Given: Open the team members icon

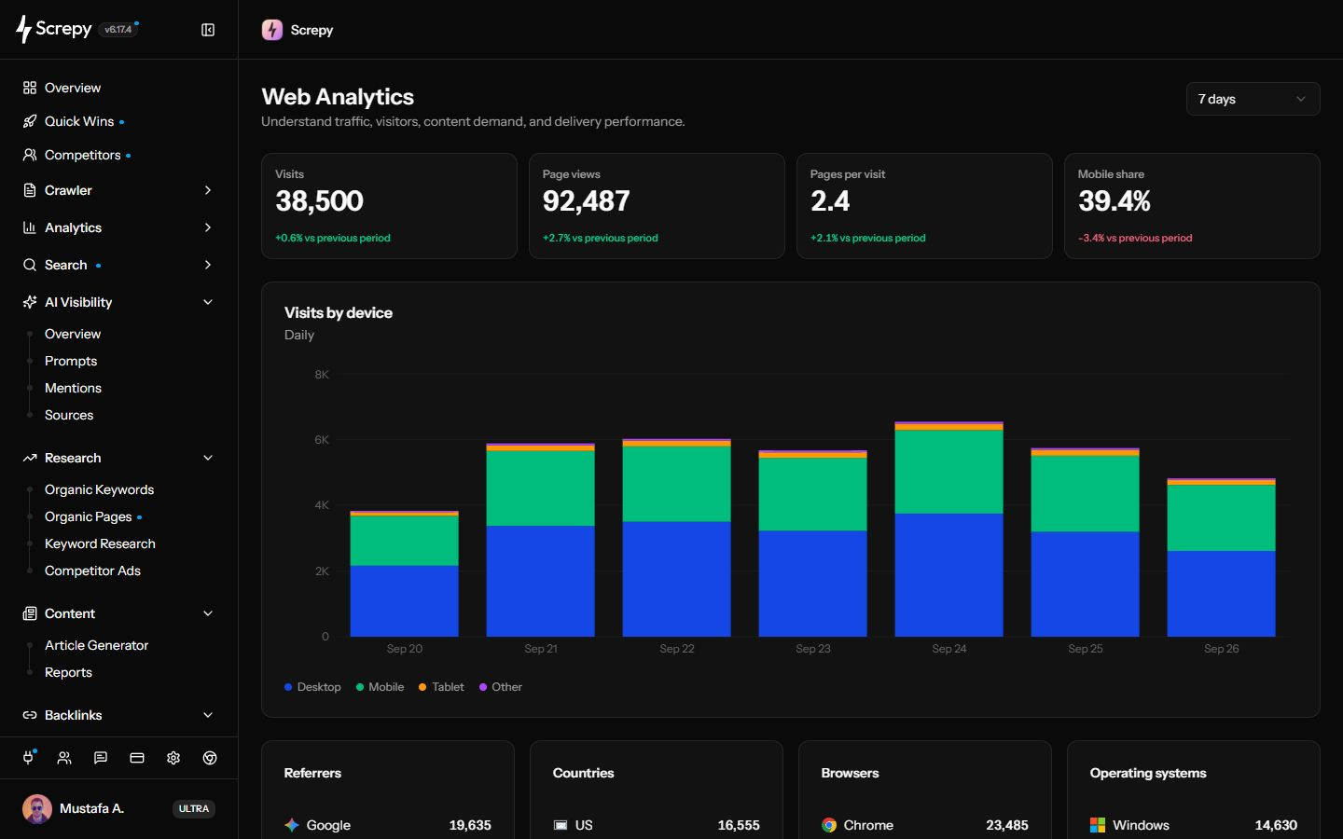Looking at the screenshot, I should (x=64, y=758).
